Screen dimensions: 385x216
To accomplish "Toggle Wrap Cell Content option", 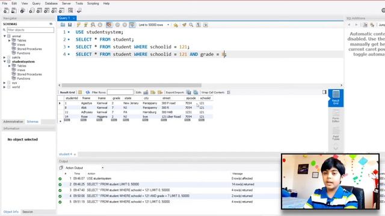I will point(229,92).
